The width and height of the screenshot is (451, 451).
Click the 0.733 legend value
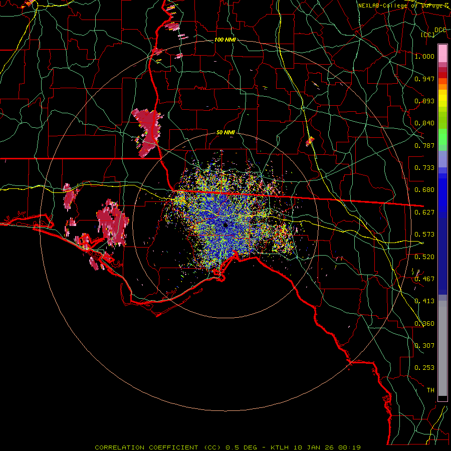[x=424, y=168]
